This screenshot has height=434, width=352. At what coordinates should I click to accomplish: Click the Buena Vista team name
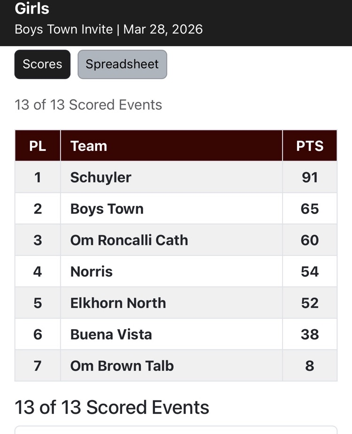tap(111, 334)
